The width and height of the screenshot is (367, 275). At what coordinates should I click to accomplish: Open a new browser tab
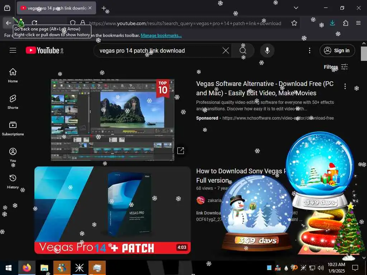(x=104, y=8)
